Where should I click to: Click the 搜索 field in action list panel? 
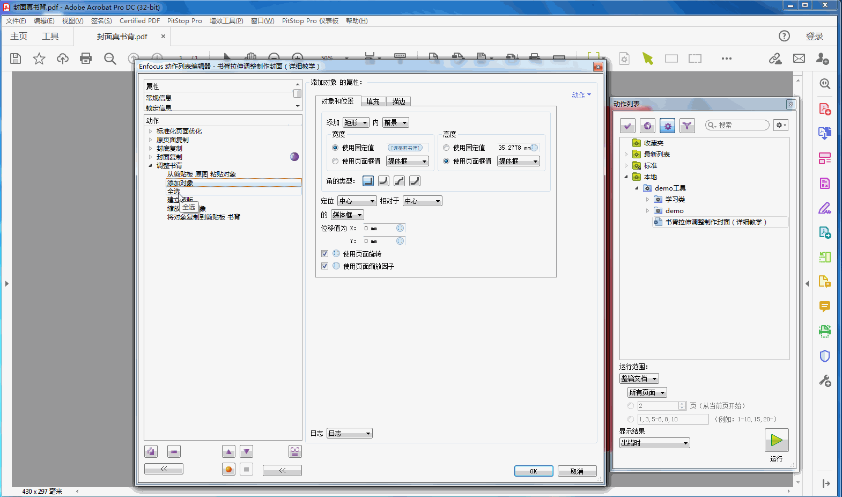point(737,125)
